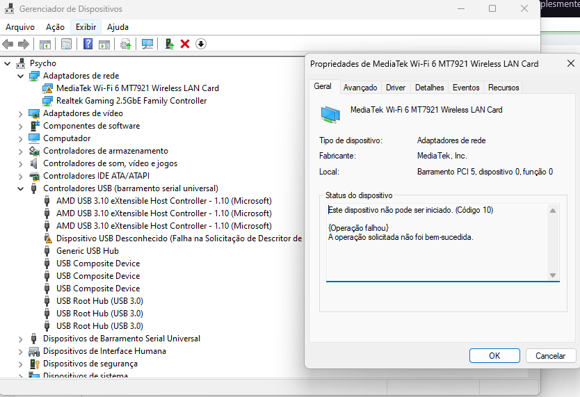Viewport: 580px width, 397px height.
Task: Click the show/hide console tree icon
Action: pyautogui.click(x=45, y=44)
